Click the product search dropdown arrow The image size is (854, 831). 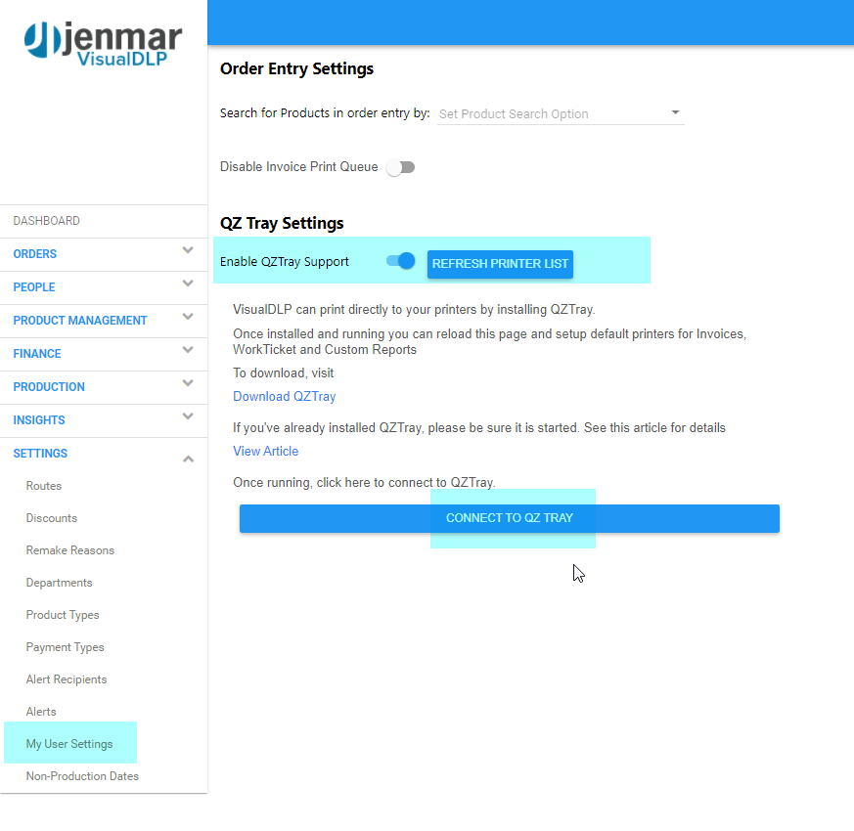[x=675, y=112]
